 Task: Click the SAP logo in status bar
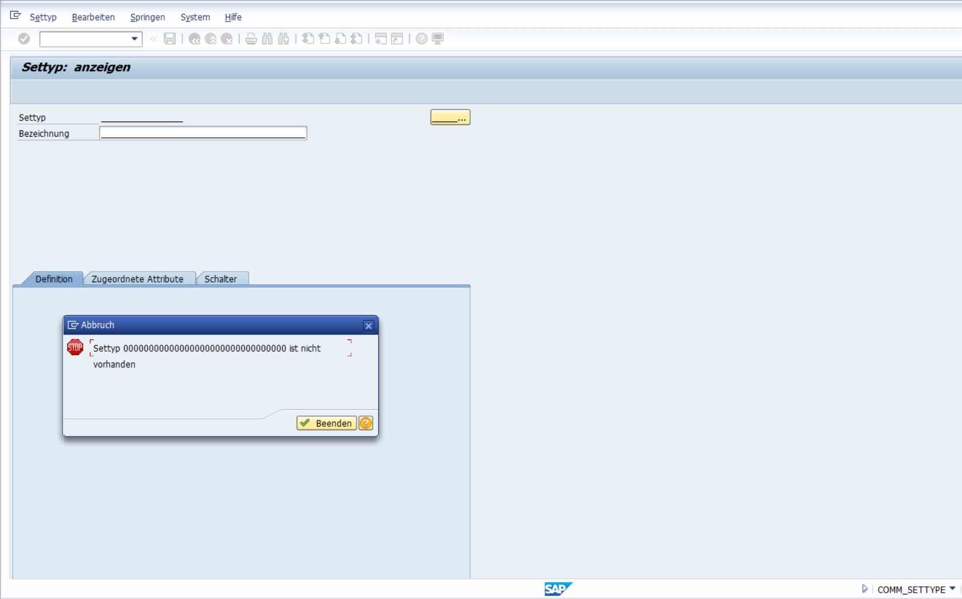(x=558, y=589)
